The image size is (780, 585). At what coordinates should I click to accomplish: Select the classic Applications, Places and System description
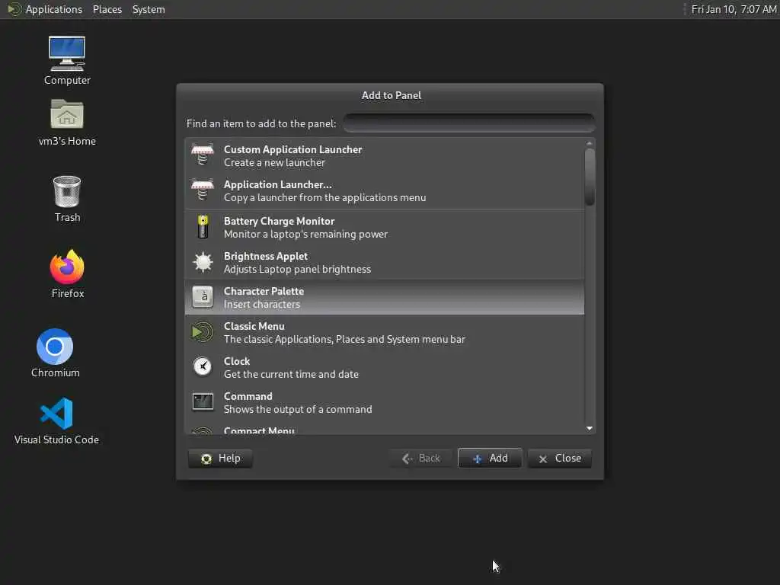coord(344,339)
